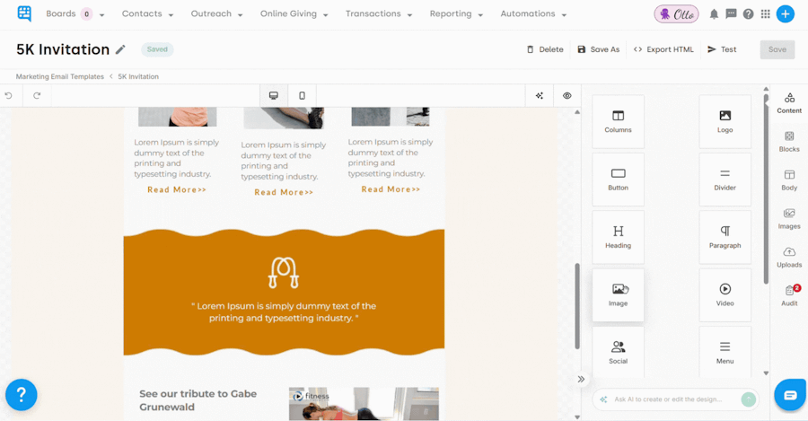Open the Uploads sidebar tab

click(x=789, y=258)
